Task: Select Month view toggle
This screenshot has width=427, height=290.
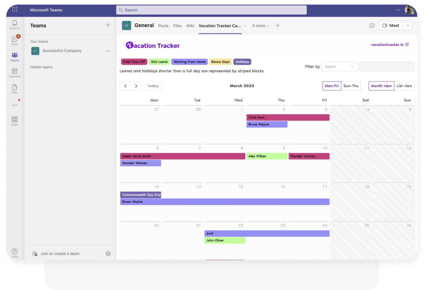Action: (x=381, y=86)
